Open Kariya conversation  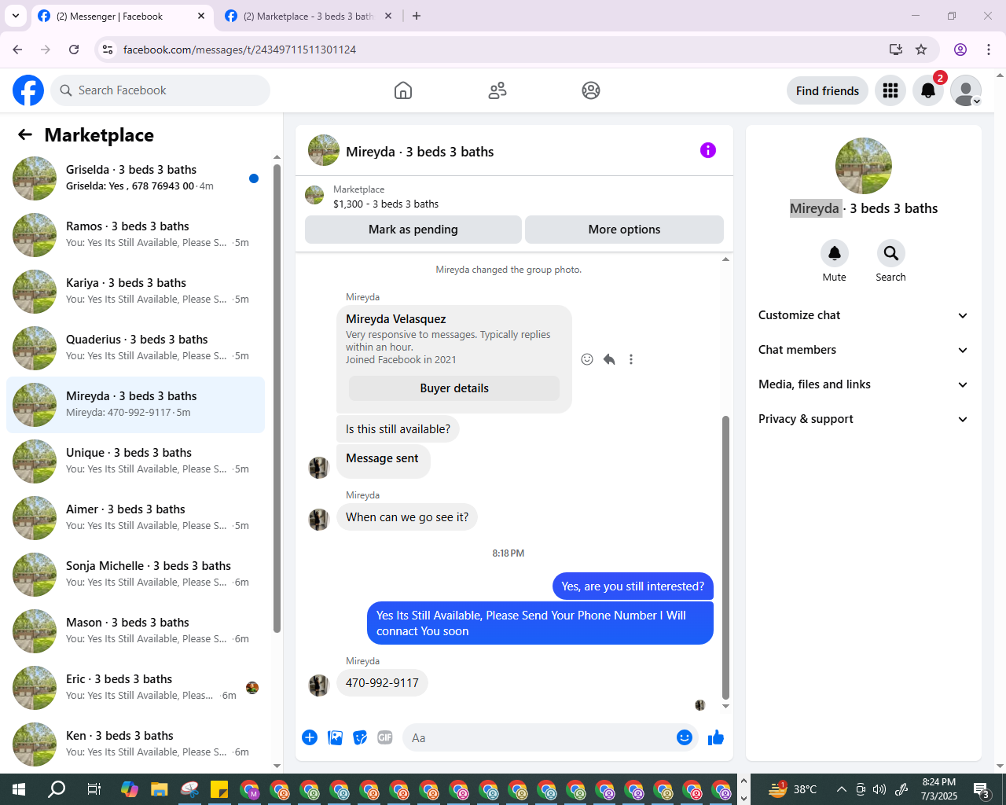(135, 292)
